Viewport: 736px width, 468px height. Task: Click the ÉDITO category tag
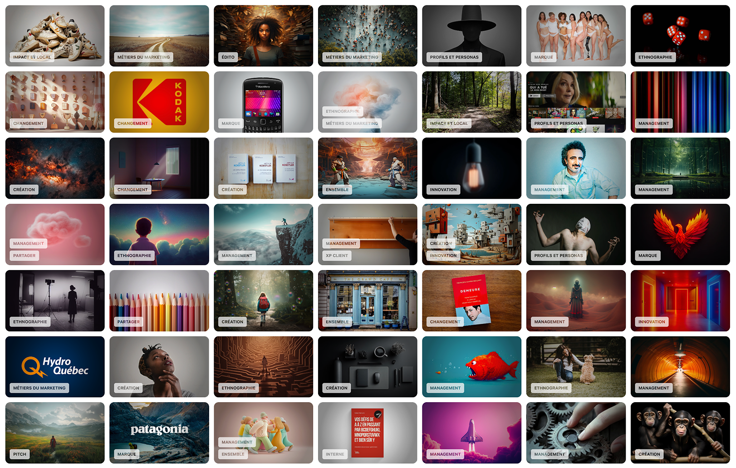click(228, 57)
